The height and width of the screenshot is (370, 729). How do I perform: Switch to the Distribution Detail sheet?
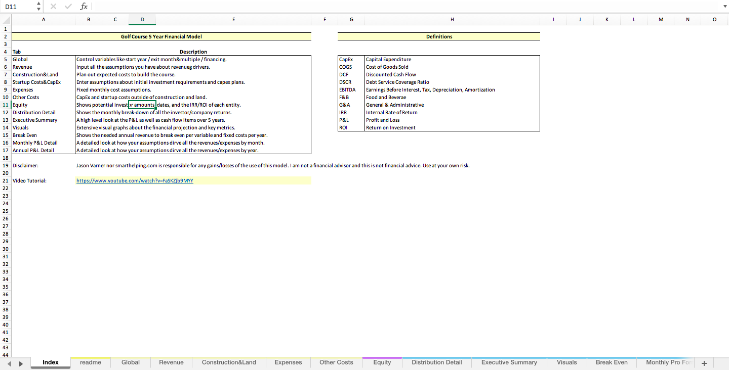[x=436, y=362]
